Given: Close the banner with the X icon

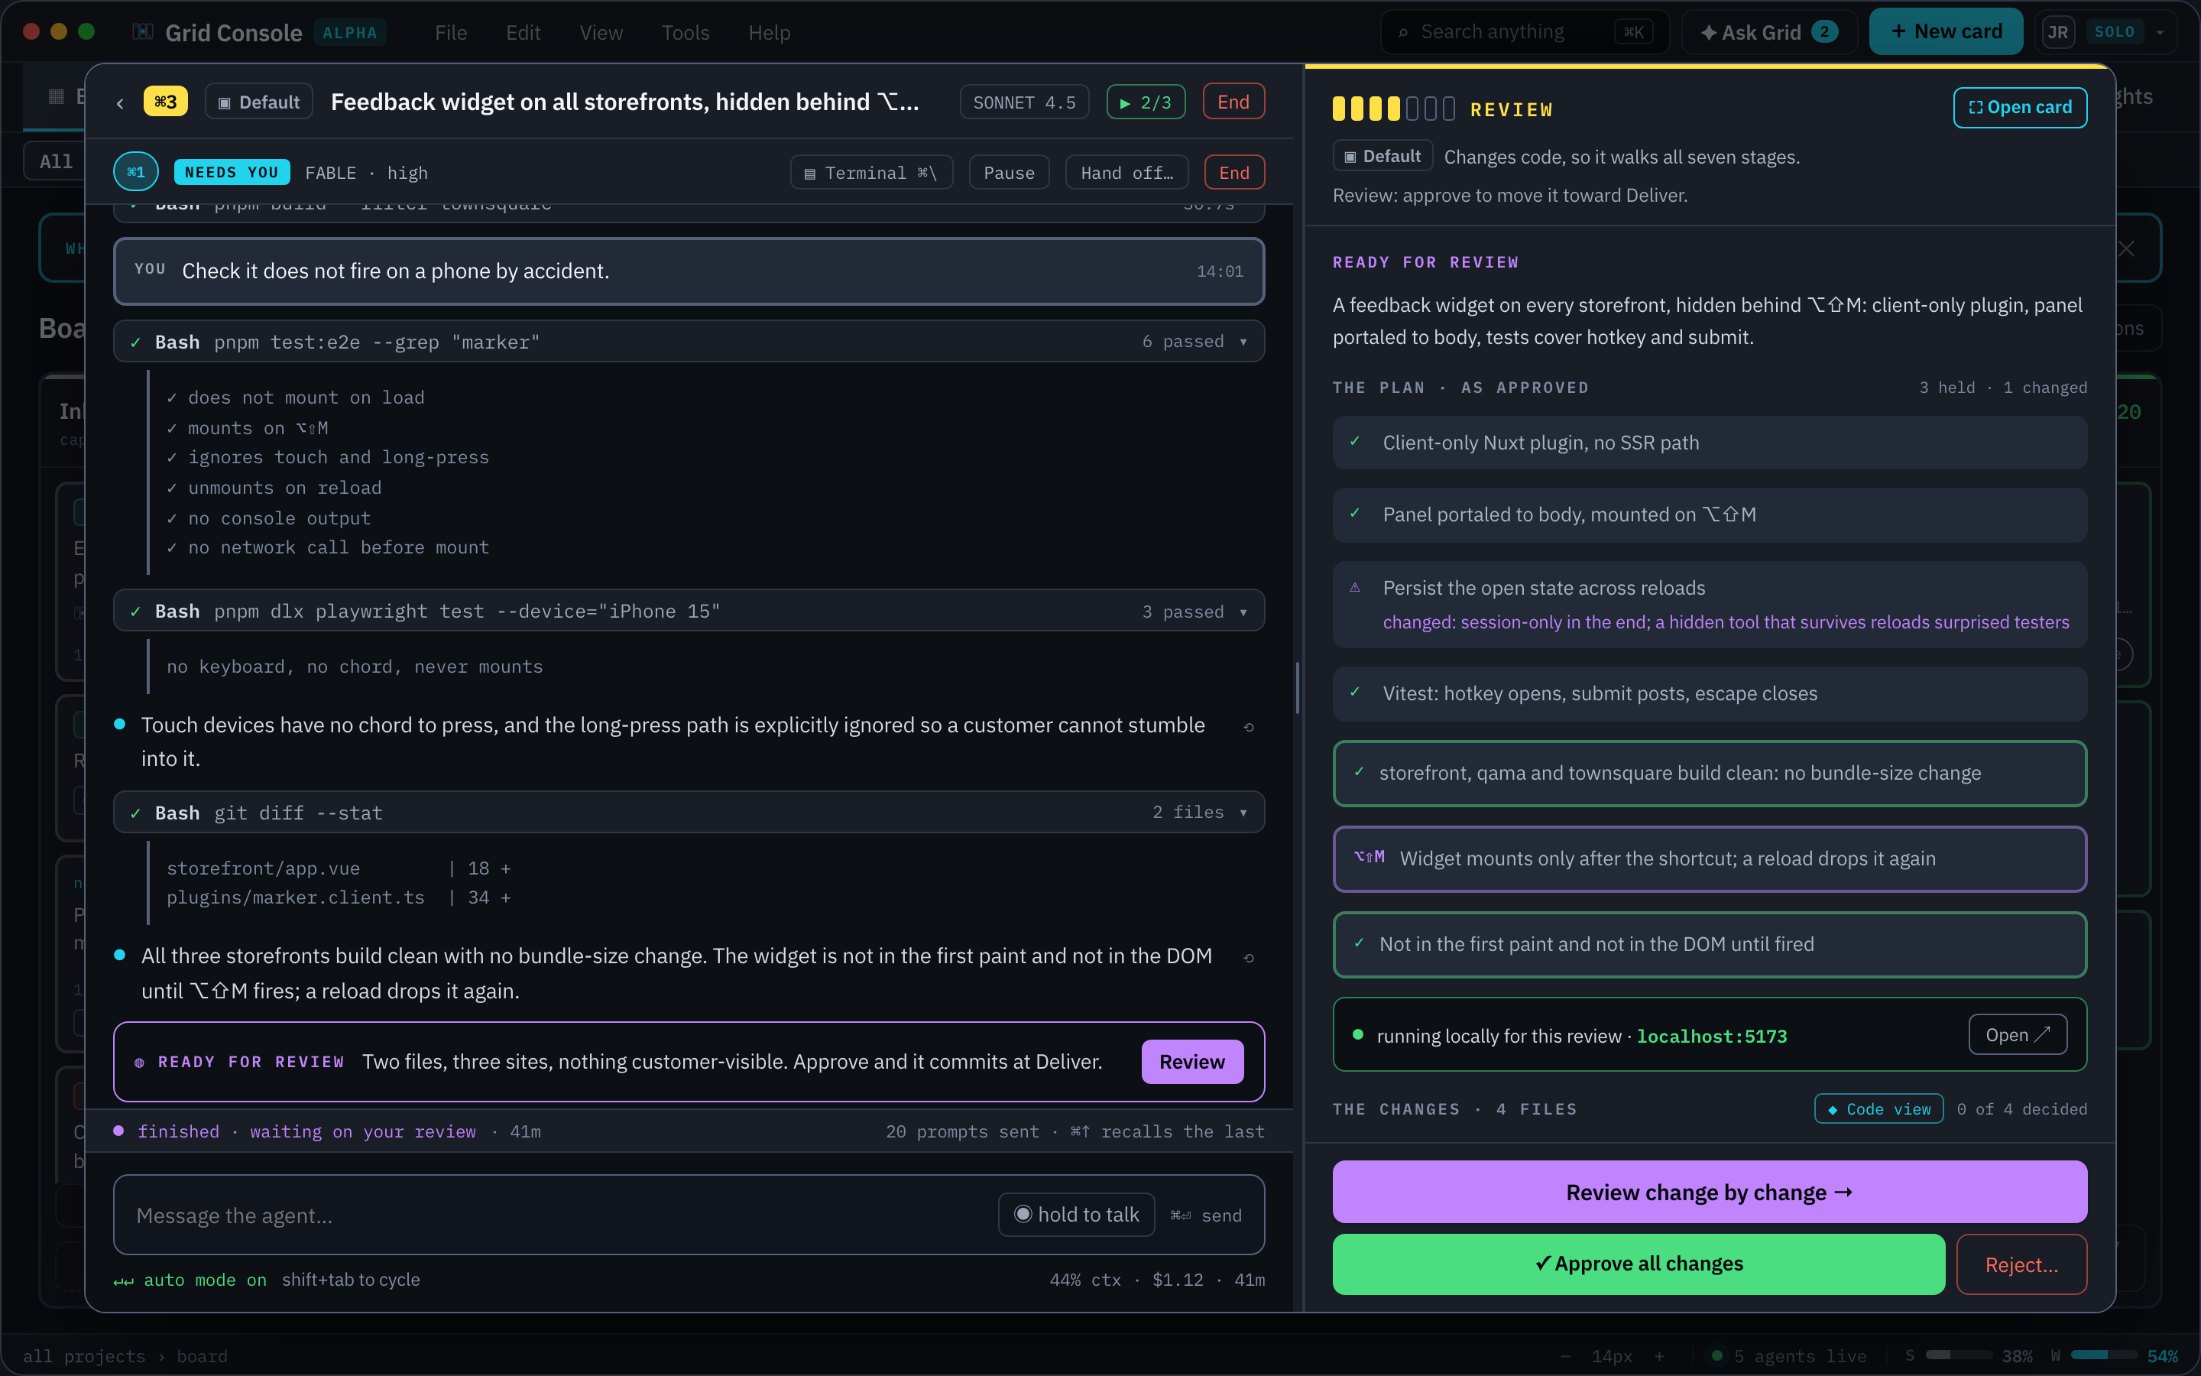Looking at the screenshot, I should point(2125,248).
